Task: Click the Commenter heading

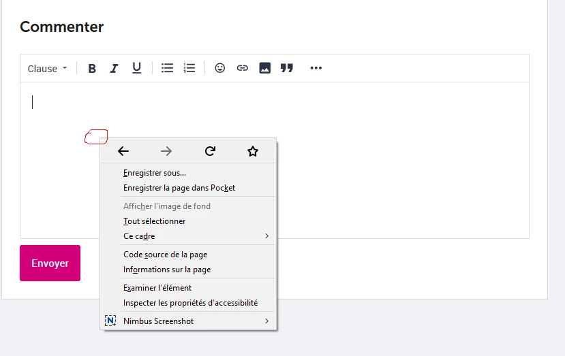Action: coord(61,27)
